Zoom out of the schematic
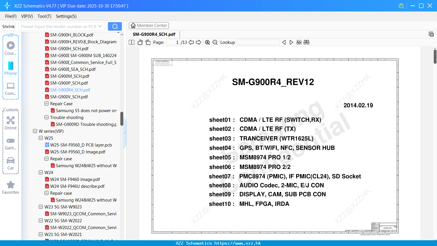 [215, 42]
